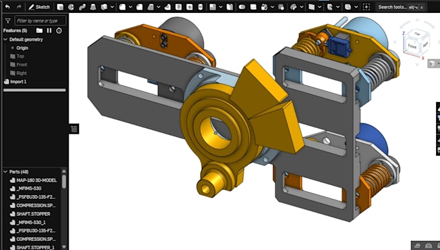Select the Hole tool

[190, 7]
